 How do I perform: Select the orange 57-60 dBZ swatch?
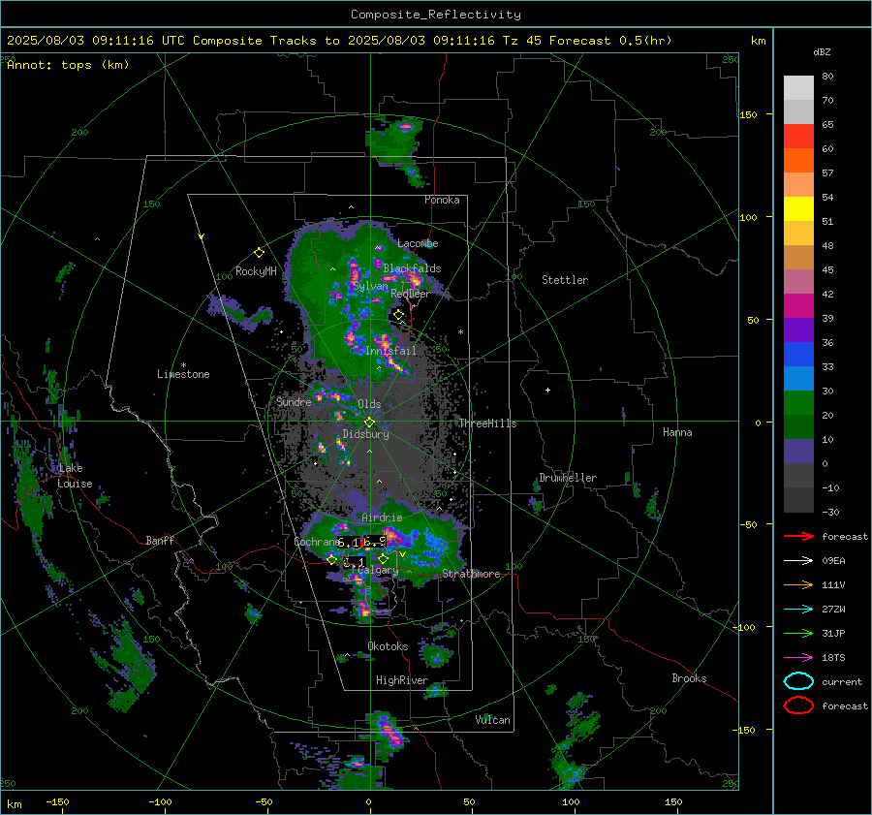(798, 161)
